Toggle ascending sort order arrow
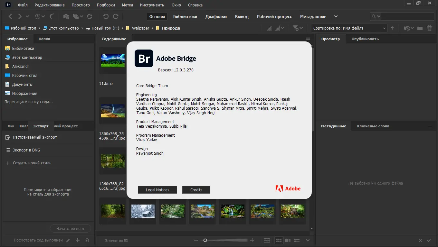The height and width of the screenshot is (247, 438). pyautogui.click(x=392, y=28)
